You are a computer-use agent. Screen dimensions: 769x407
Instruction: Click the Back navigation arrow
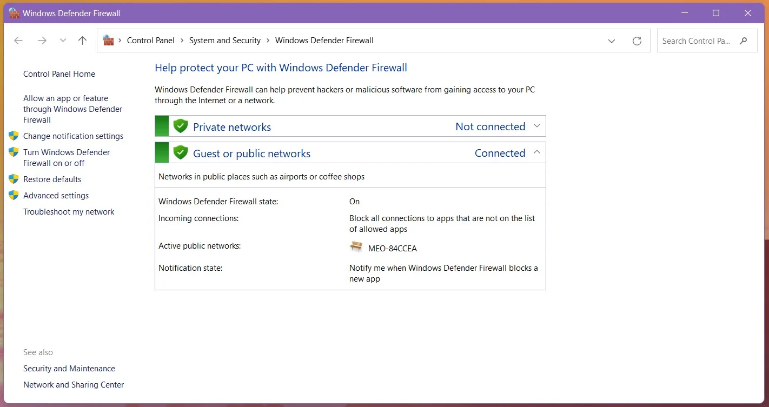click(18, 41)
